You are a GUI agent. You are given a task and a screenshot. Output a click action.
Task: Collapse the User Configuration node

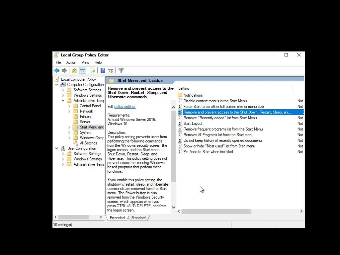pos(56,148)
